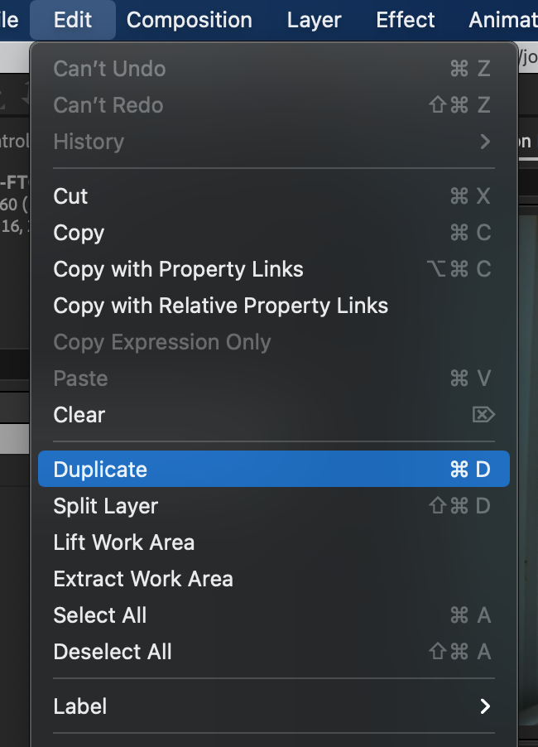Open the Effect menu
This screenshot has width=538, height=747.
(406, 20)
